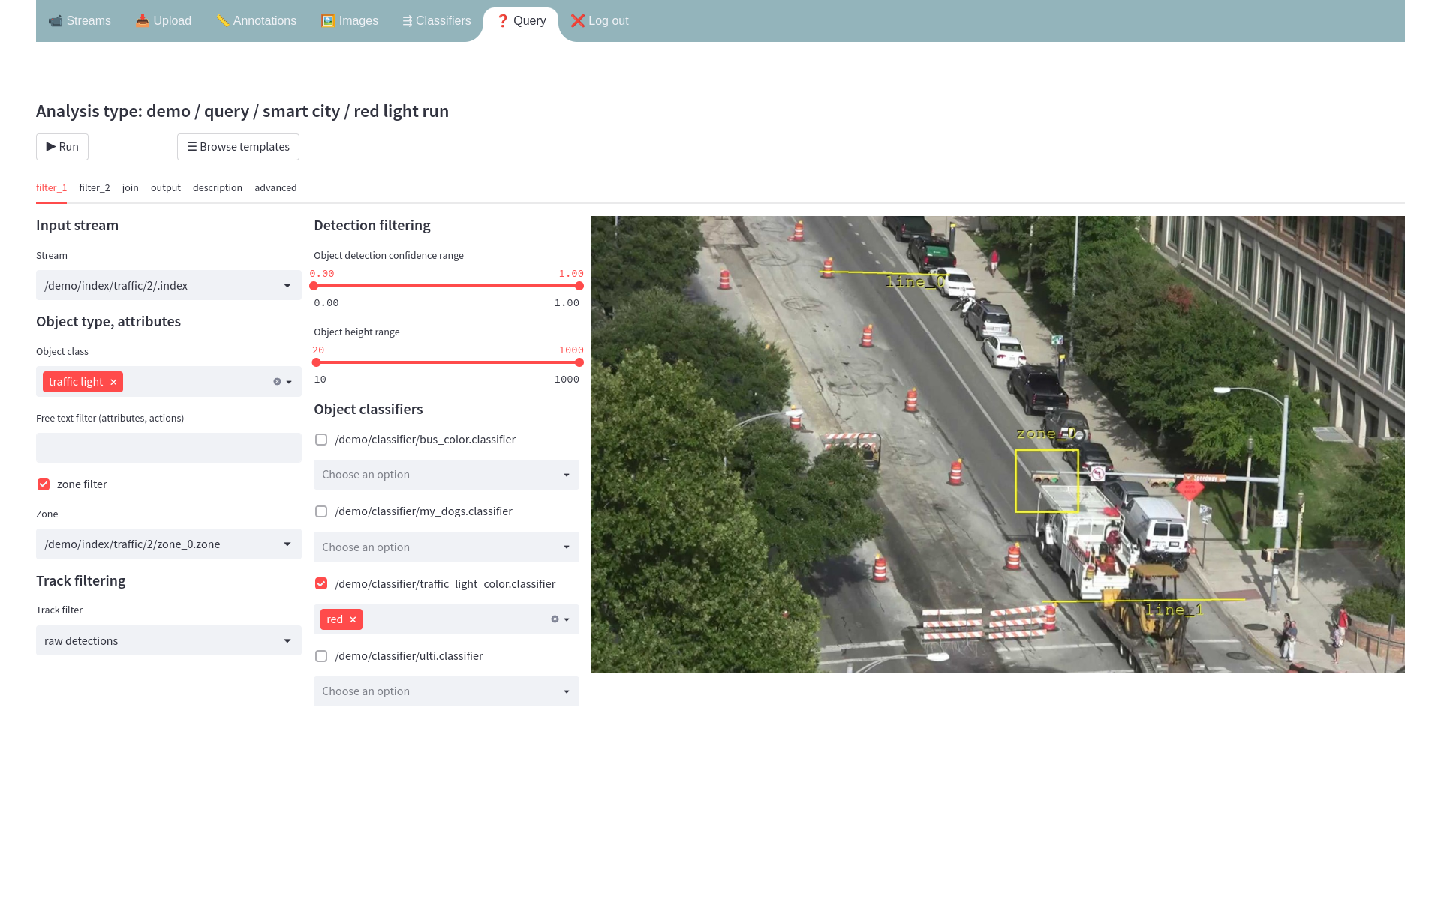Enable the bus_color.classifier checkbox
Screen dimensions: 1441x900
(321, 439)
